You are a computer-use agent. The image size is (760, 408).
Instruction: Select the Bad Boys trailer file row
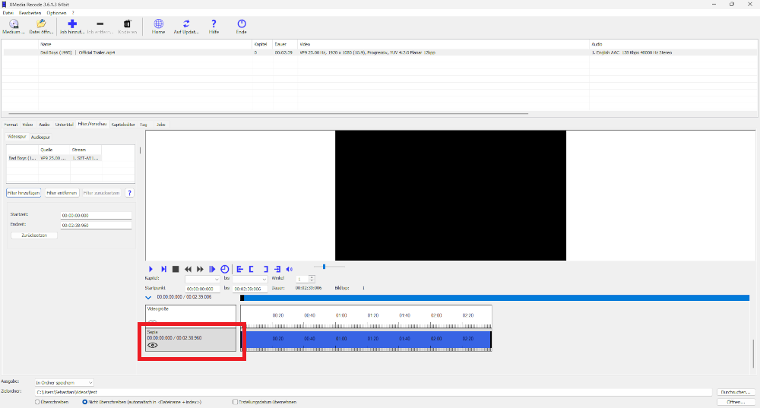[379, 52]
